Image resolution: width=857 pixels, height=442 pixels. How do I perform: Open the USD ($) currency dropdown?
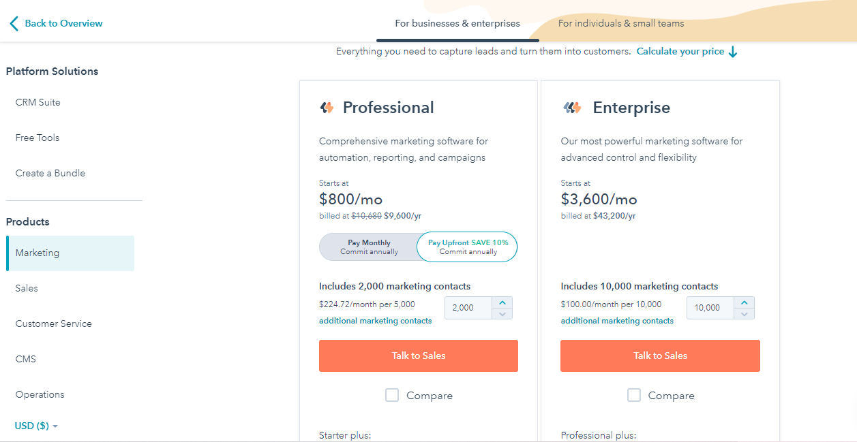click(36, 426)
